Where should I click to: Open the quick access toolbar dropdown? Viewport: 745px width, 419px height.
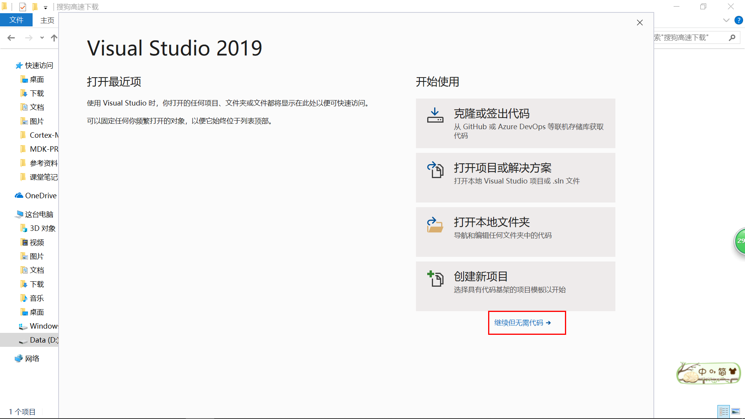pyautogui.click(x=45, y=7)
